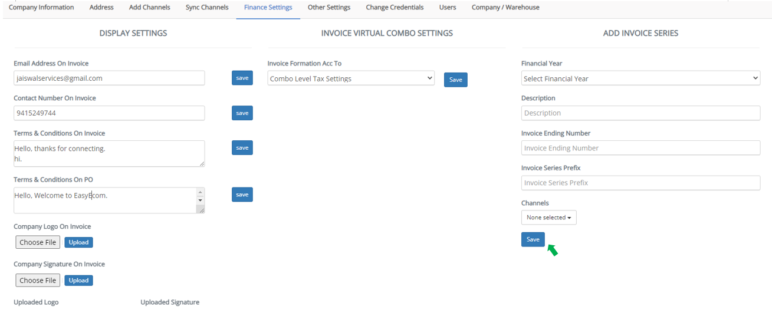
Task: Choose File for Company Signature On Invoice
Action: point(38,280)
